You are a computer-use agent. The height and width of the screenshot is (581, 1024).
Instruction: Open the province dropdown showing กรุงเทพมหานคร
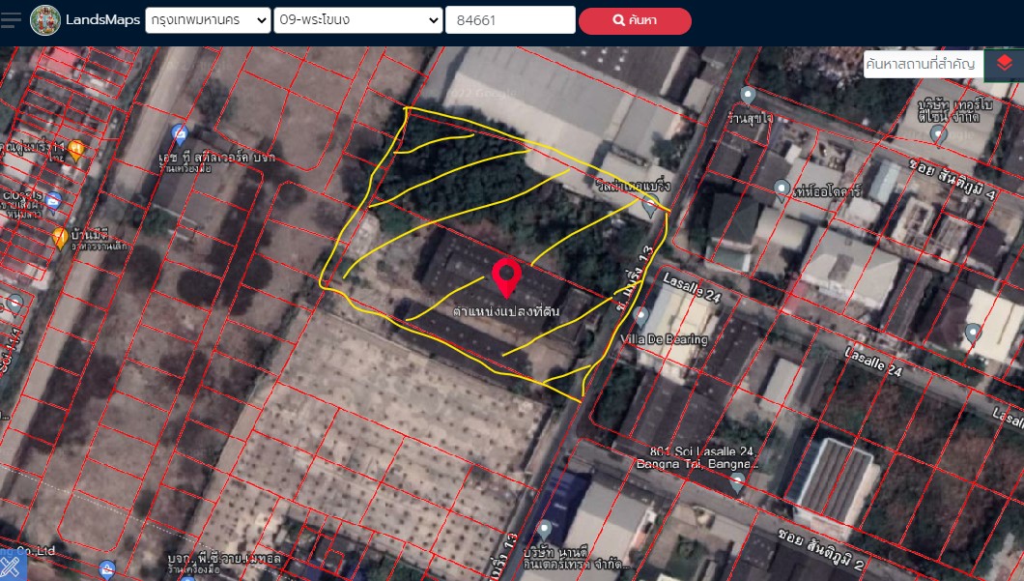click(208, 20)
